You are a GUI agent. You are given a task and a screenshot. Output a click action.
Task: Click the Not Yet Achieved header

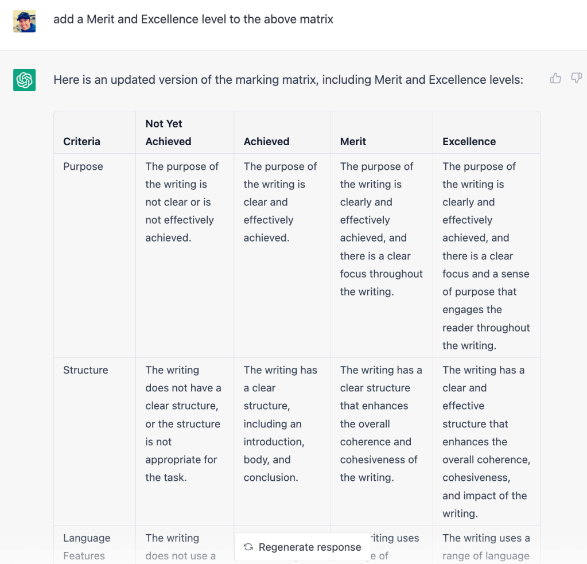click(x=168, y=133)
